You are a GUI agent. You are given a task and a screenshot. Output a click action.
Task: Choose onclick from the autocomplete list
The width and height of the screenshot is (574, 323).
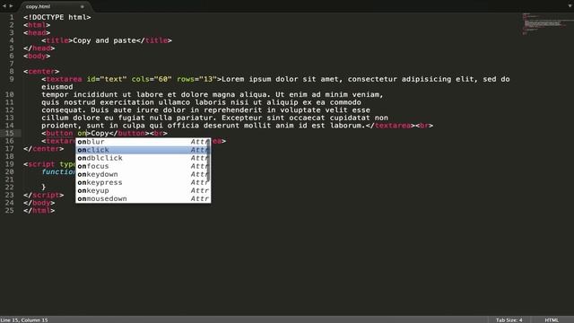coord(143,150)
